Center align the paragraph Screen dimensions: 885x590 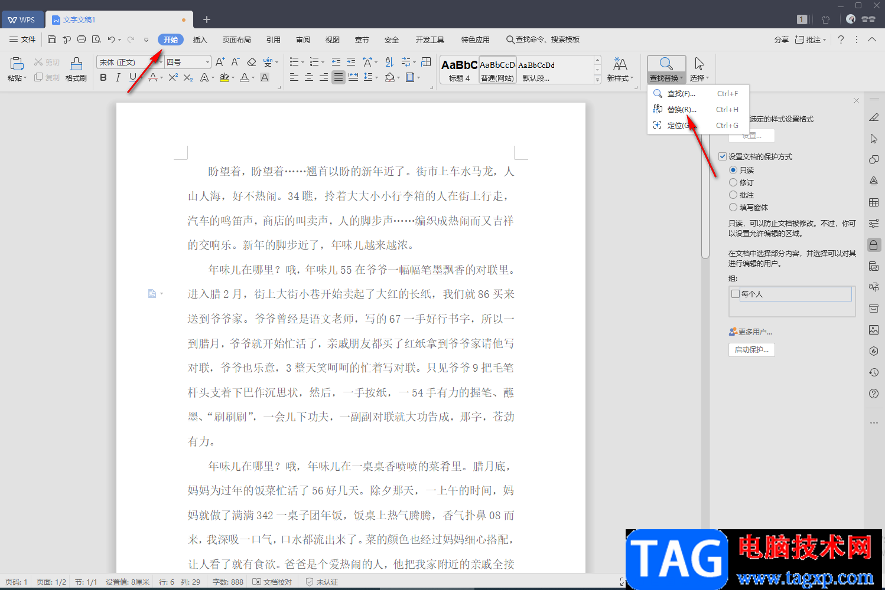click(x=309, y=77)
